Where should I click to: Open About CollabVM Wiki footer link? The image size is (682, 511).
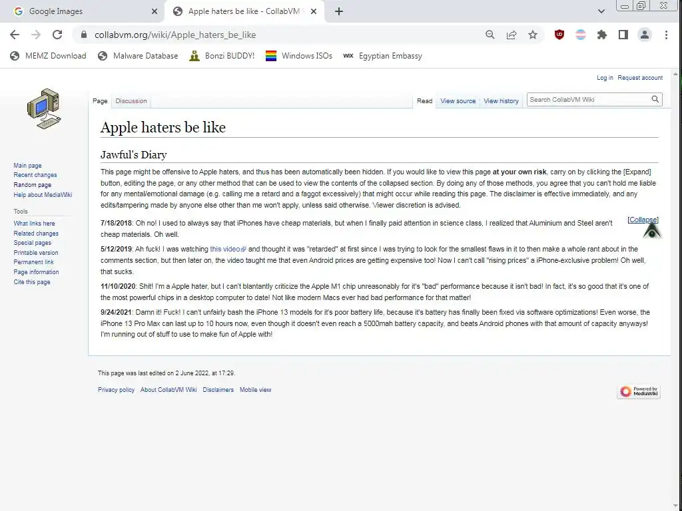tap(169, 390)
